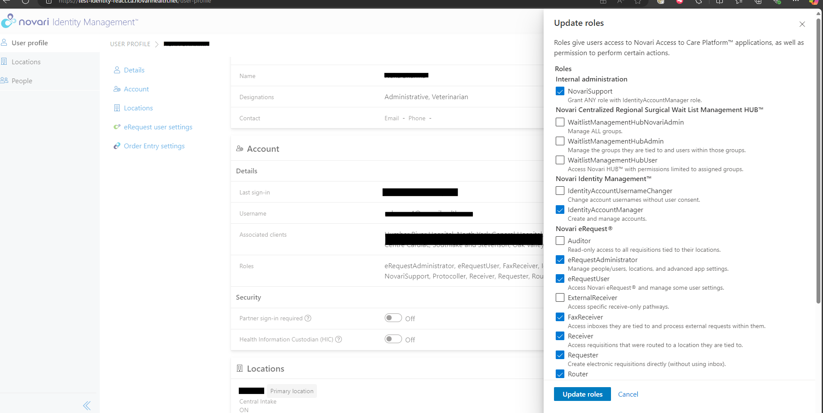Click the People icon in left sidebar
The image size is (823, 413).
[x=4, y=80]
